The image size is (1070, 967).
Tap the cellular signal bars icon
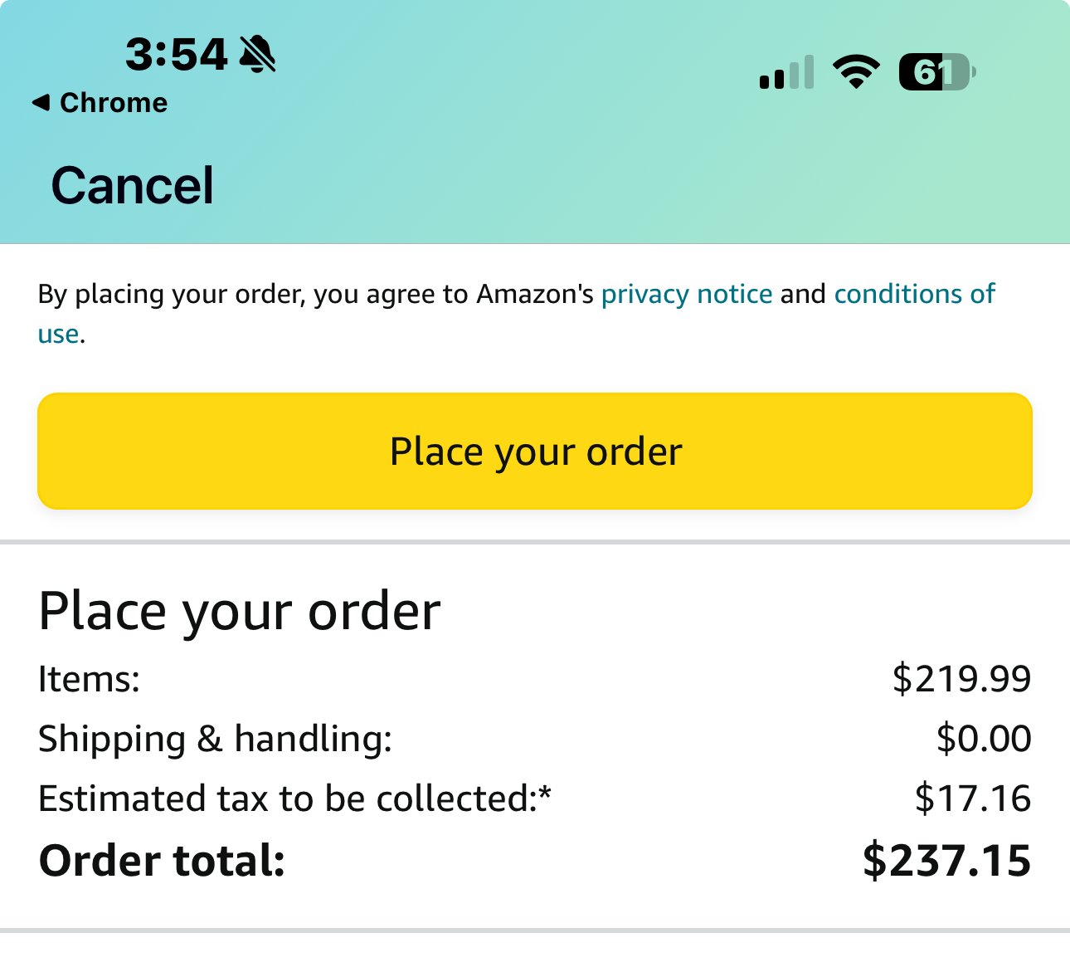click(x=786, y=72)
